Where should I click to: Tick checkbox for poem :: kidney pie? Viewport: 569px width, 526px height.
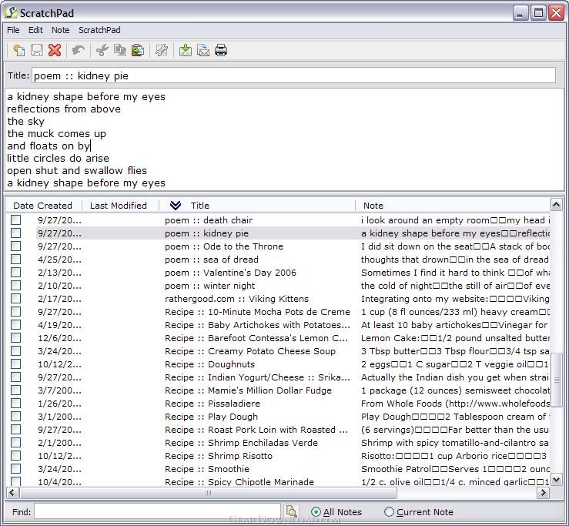pyautogui.click(x=15, y=233)
